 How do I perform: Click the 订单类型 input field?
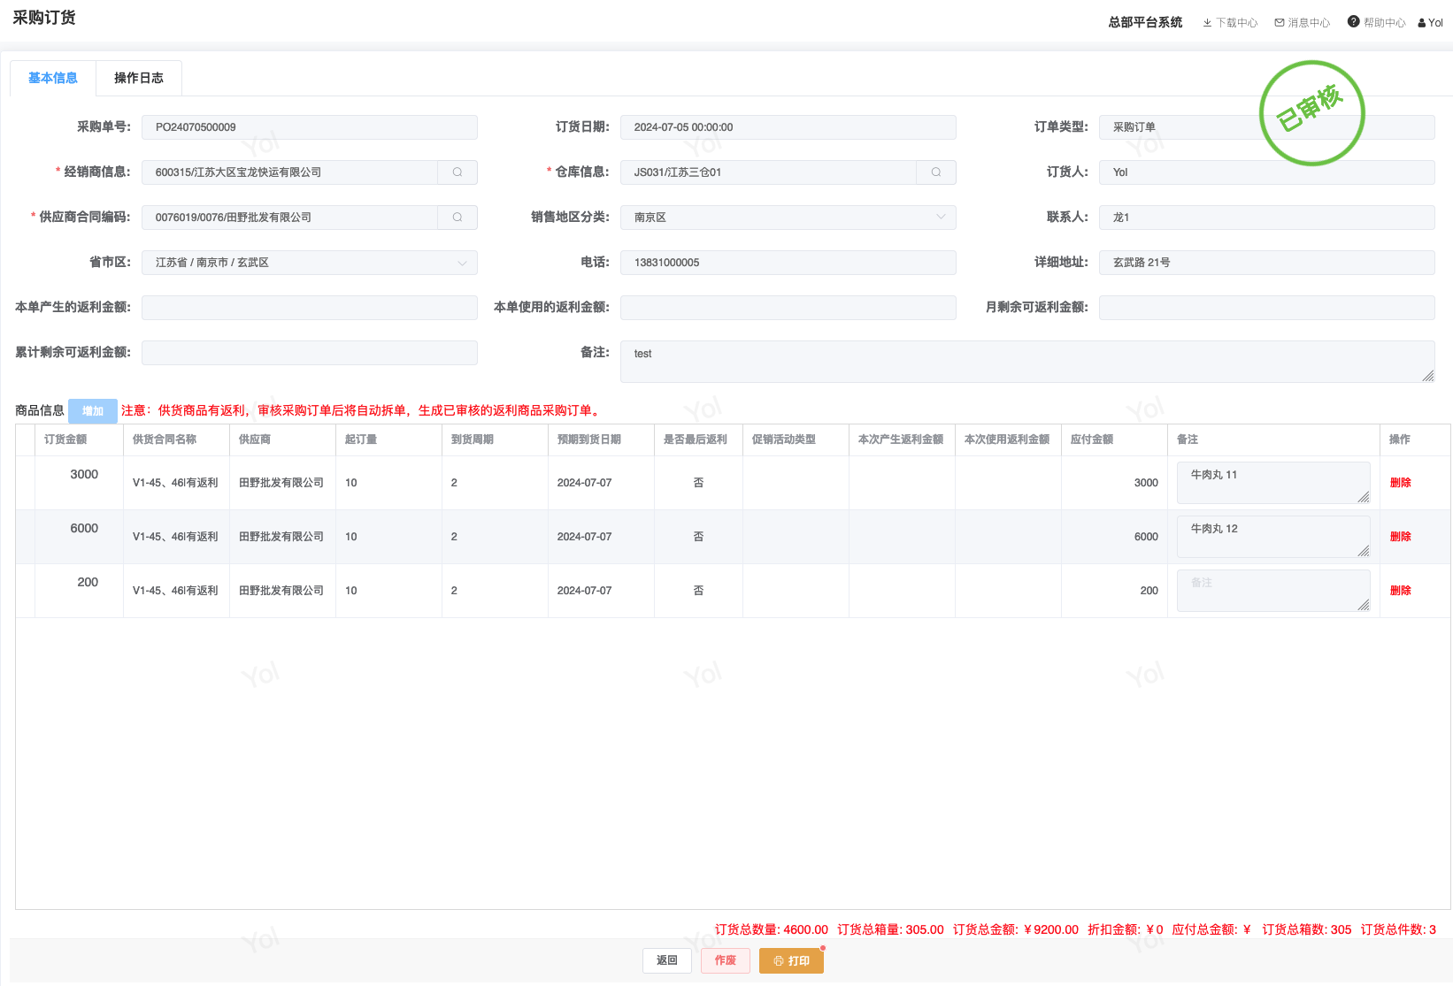pos(1266,127)
